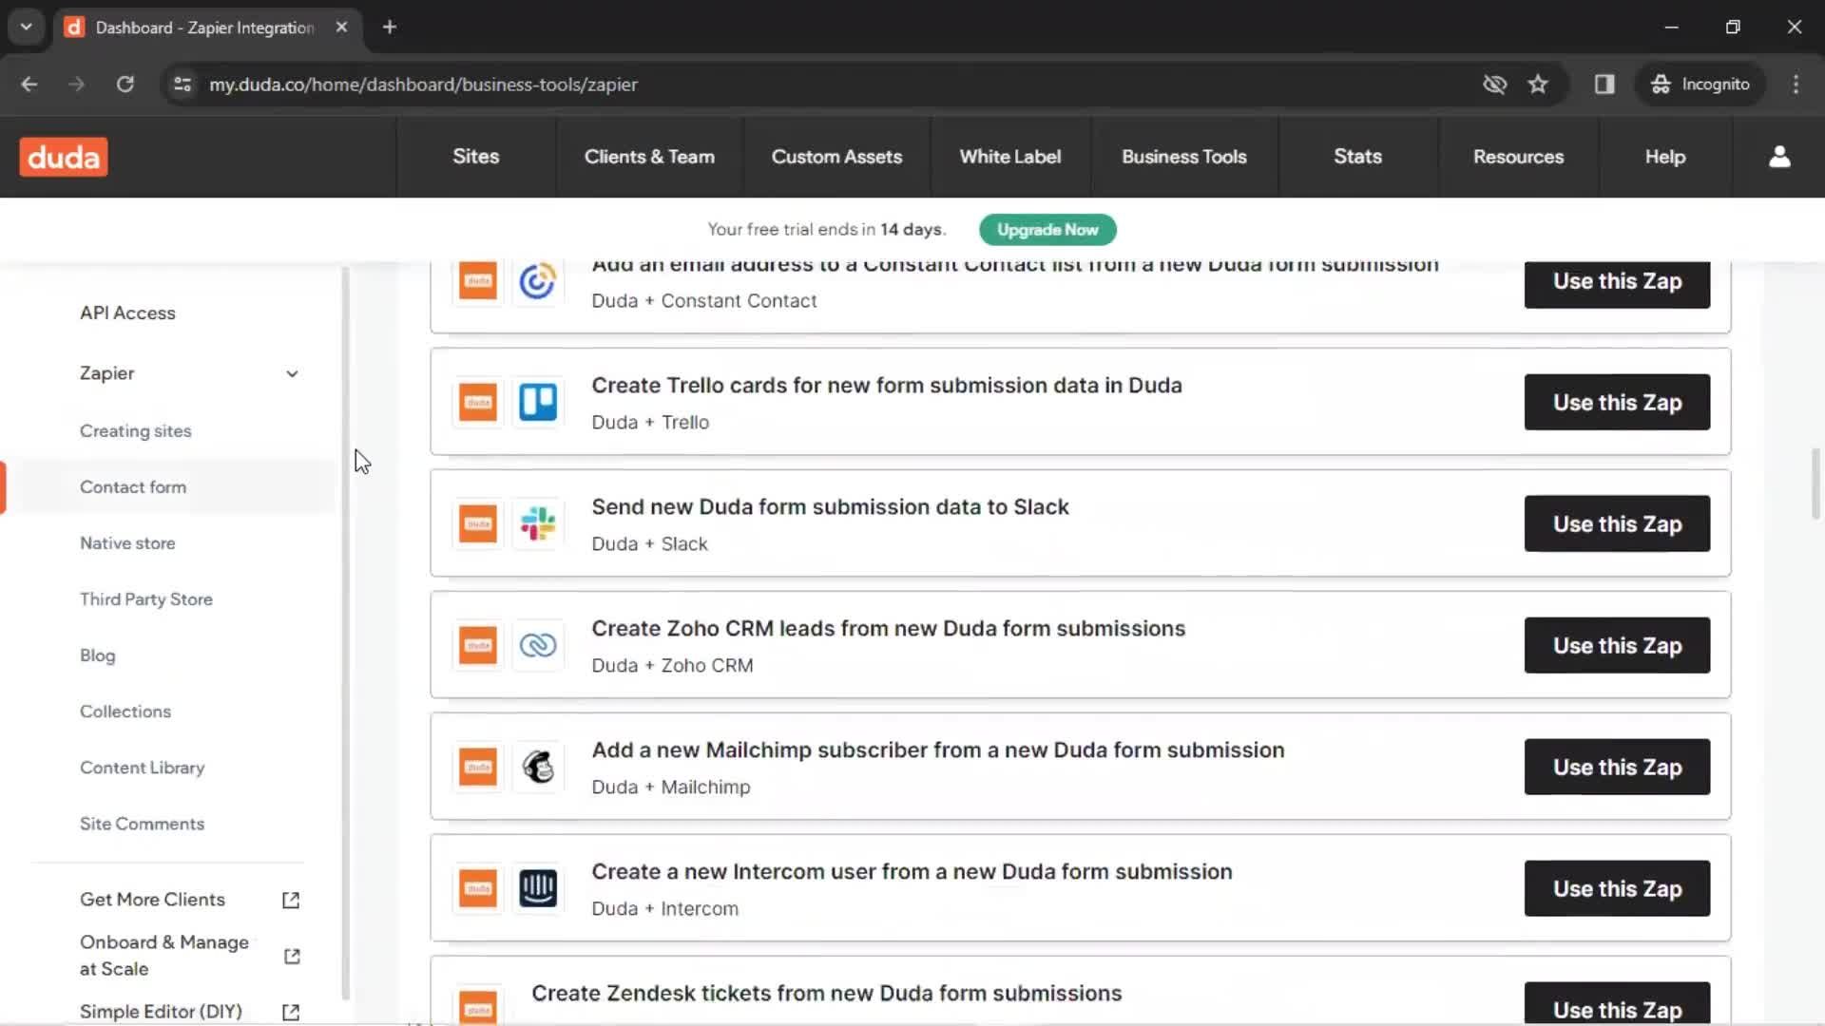The width and height of the screenshot is (1825, 1026).
Task: Open the user account profile icon
Action: coord(1779,157)
